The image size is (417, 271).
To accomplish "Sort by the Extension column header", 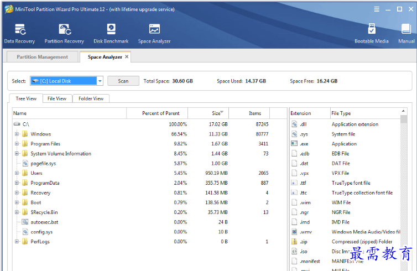I will pyautogui.click(x=310, y=113).
